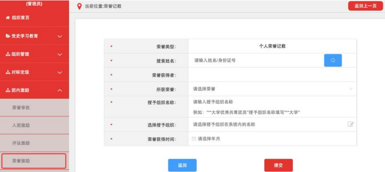This screenshot has width=385, height=172.
Task: Click the edit icon in 选择授予组织 field
Action: [351, 124]
